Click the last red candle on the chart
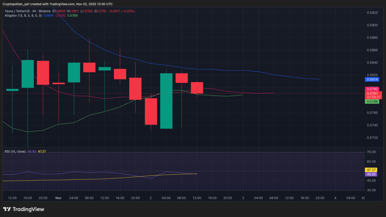 [x=197, y=88]
